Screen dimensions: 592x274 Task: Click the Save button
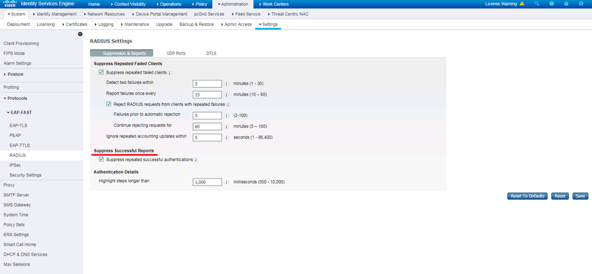point(580,196)
